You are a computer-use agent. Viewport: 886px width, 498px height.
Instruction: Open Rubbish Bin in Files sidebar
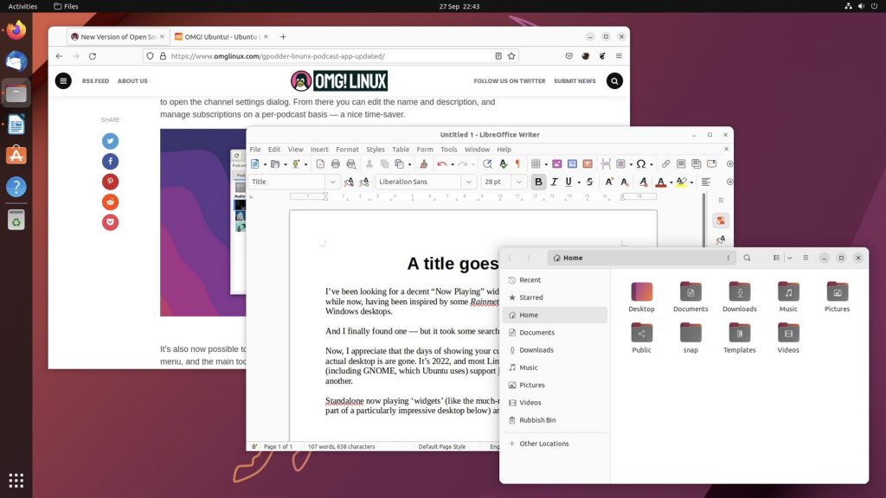pos(555,420)
